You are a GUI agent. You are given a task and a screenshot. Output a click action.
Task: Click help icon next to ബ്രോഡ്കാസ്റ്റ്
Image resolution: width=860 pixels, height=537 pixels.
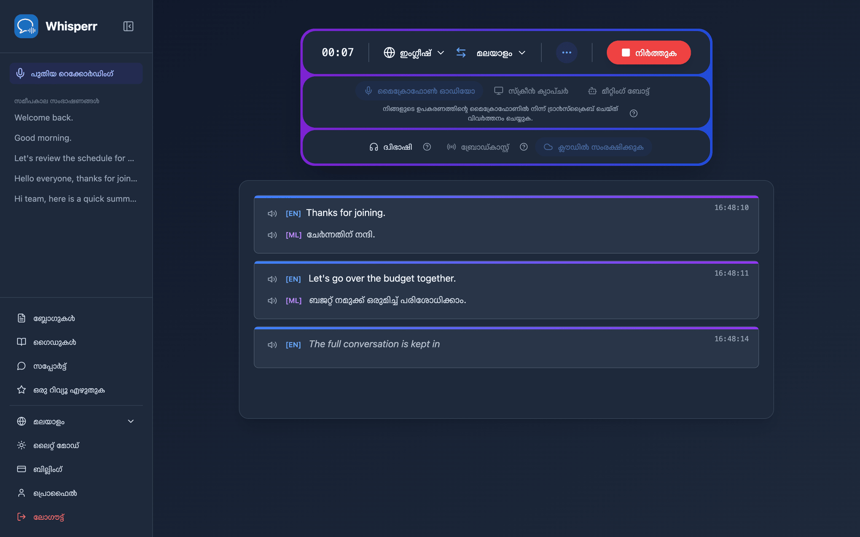(524, 147)
